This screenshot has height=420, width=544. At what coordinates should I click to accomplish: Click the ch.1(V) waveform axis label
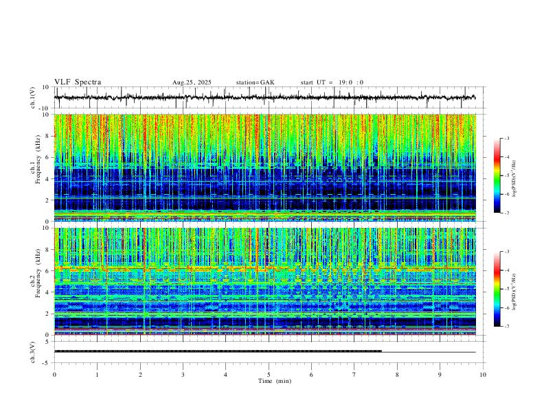[33, 97]
